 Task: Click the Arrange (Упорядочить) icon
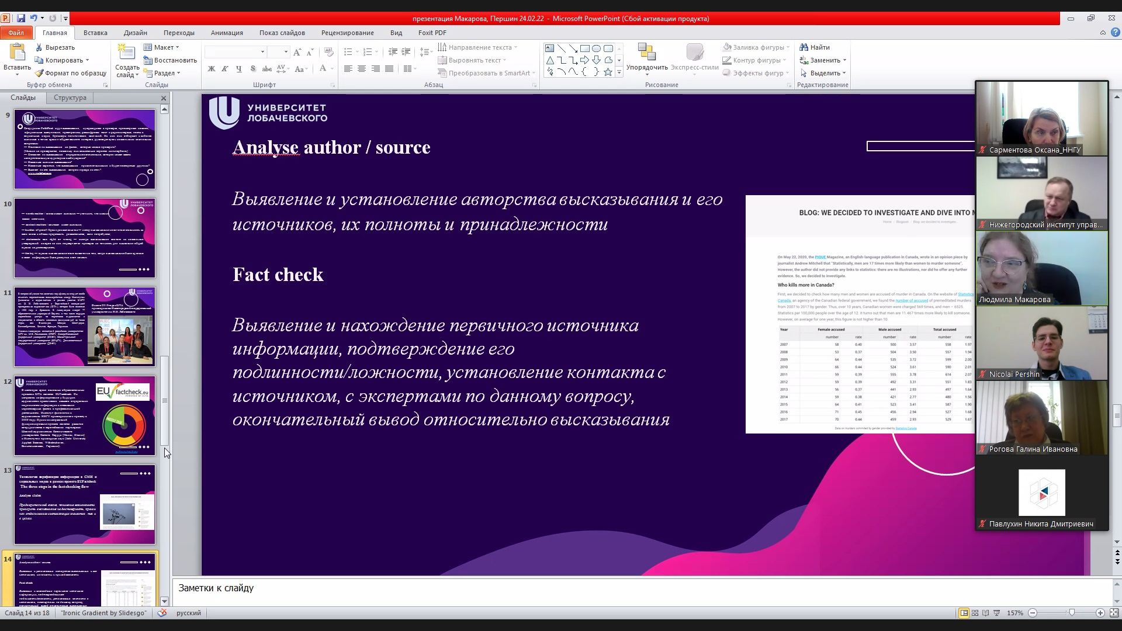pyautogui.click(x=647, y=52)
